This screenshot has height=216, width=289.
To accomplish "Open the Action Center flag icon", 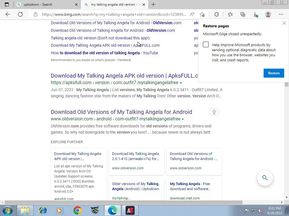I will coord(247,211).
